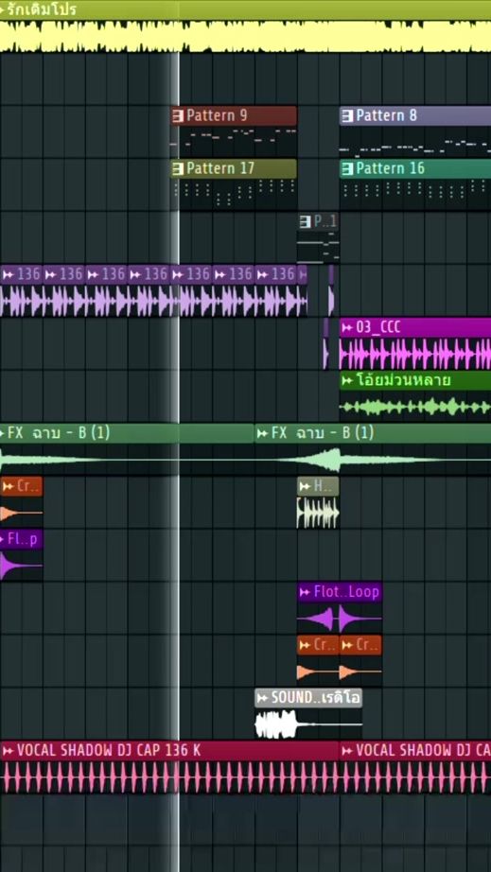The image size is (491, 872).
Task: Select left Cr.. clip beneath Flot..Loop
Action: coord(318,661)
